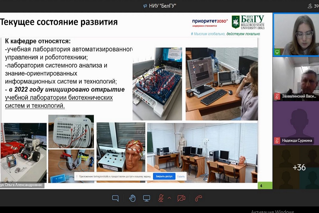Turn on the camera
Viewport: 319px width, 213px height.
pyautogui.click(x=182, y=198)
